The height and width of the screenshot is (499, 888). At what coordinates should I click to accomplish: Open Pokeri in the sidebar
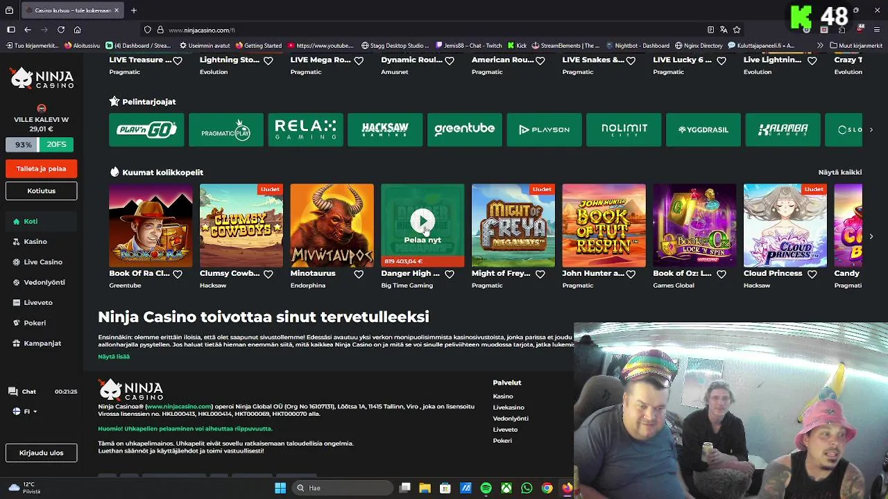tap(29, 322)
